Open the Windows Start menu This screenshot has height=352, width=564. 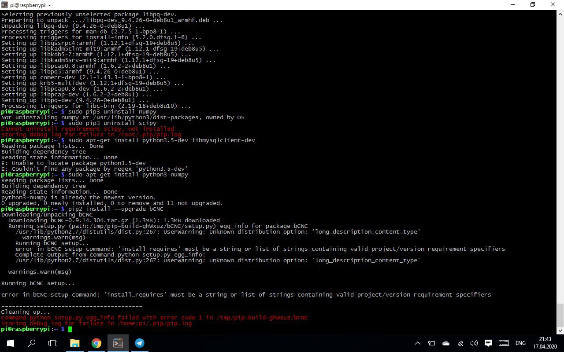tap(10, 343)
